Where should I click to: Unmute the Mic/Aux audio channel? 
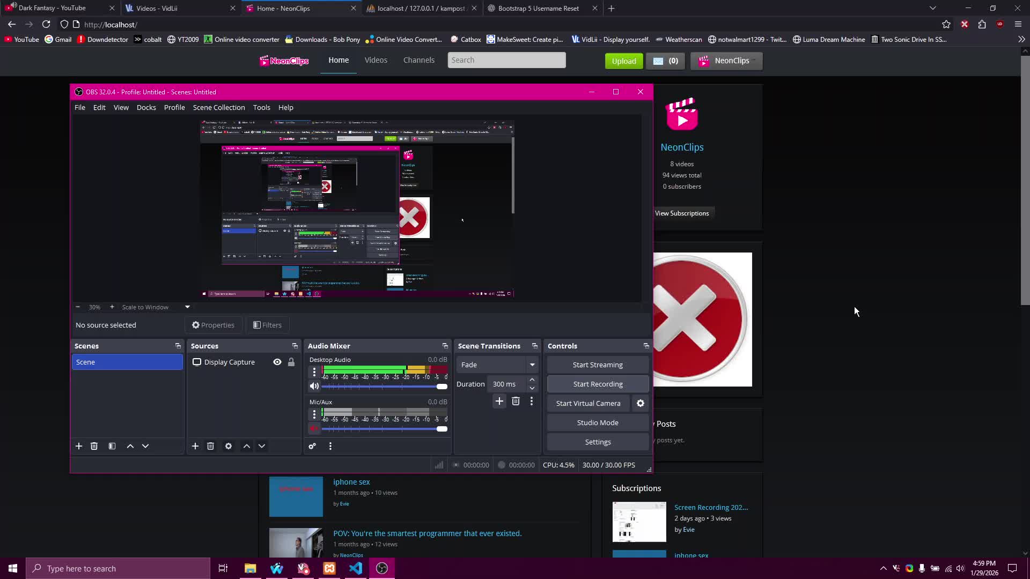[x=314, y=429]
